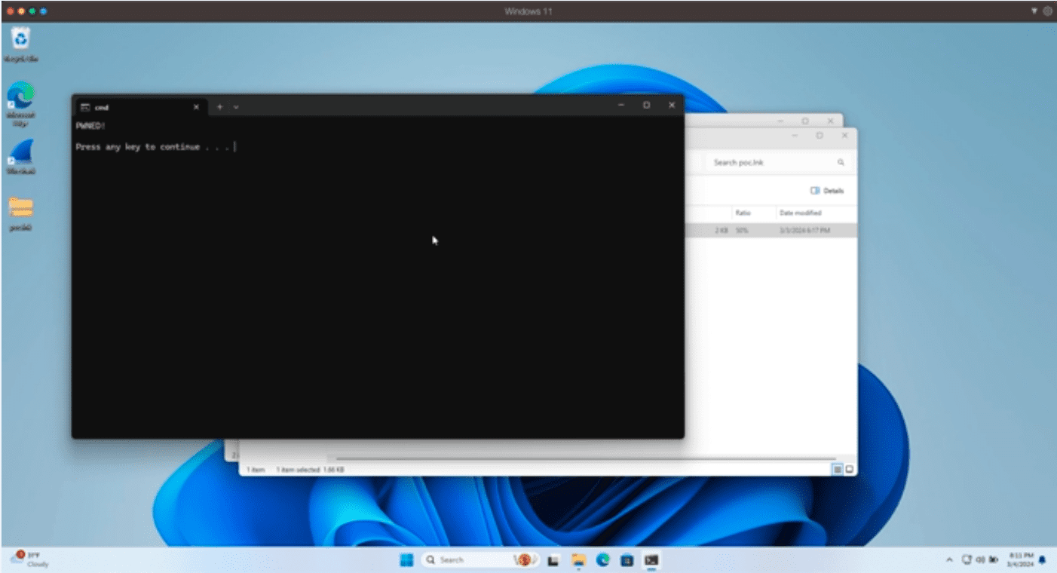The image size is (1057, 573).
Task: Open the volume icon in system tray
Action: pyautogui.click(x=980, y=560)
